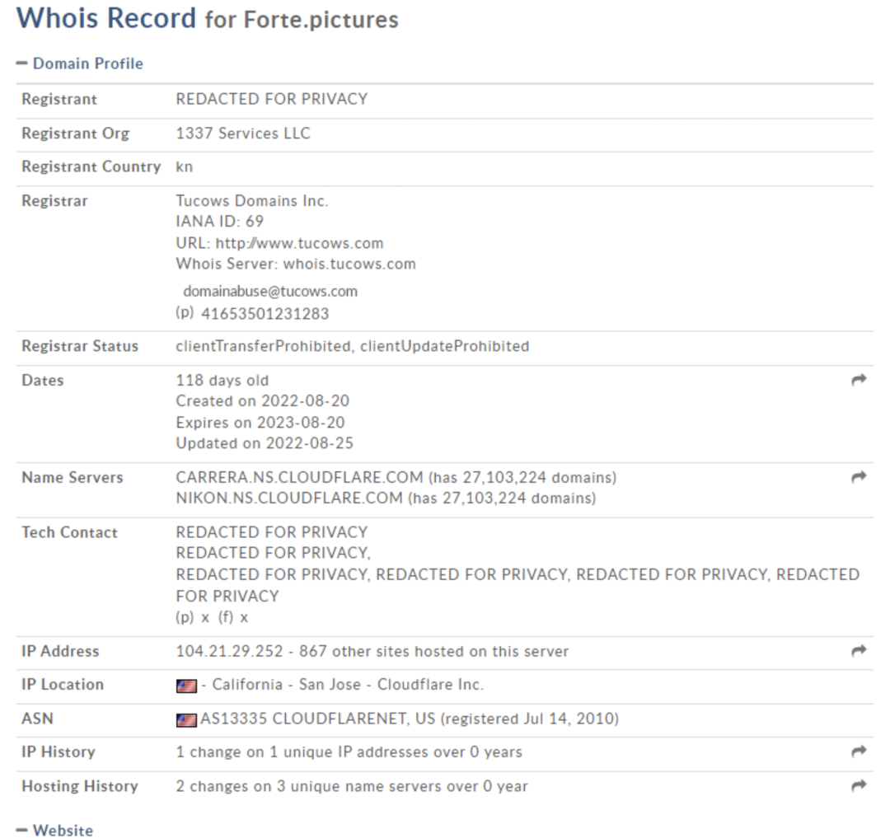Click the US flag icon beside IP Location
Image resolution: width=890 pixels, height=838 pixels.
pos(186,686)
